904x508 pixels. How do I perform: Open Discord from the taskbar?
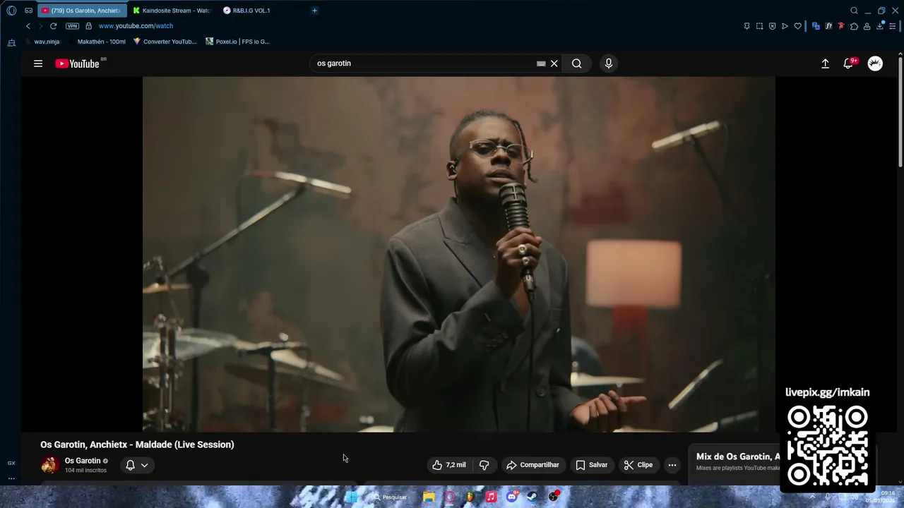pyautogui.click(x=512, y=497)
